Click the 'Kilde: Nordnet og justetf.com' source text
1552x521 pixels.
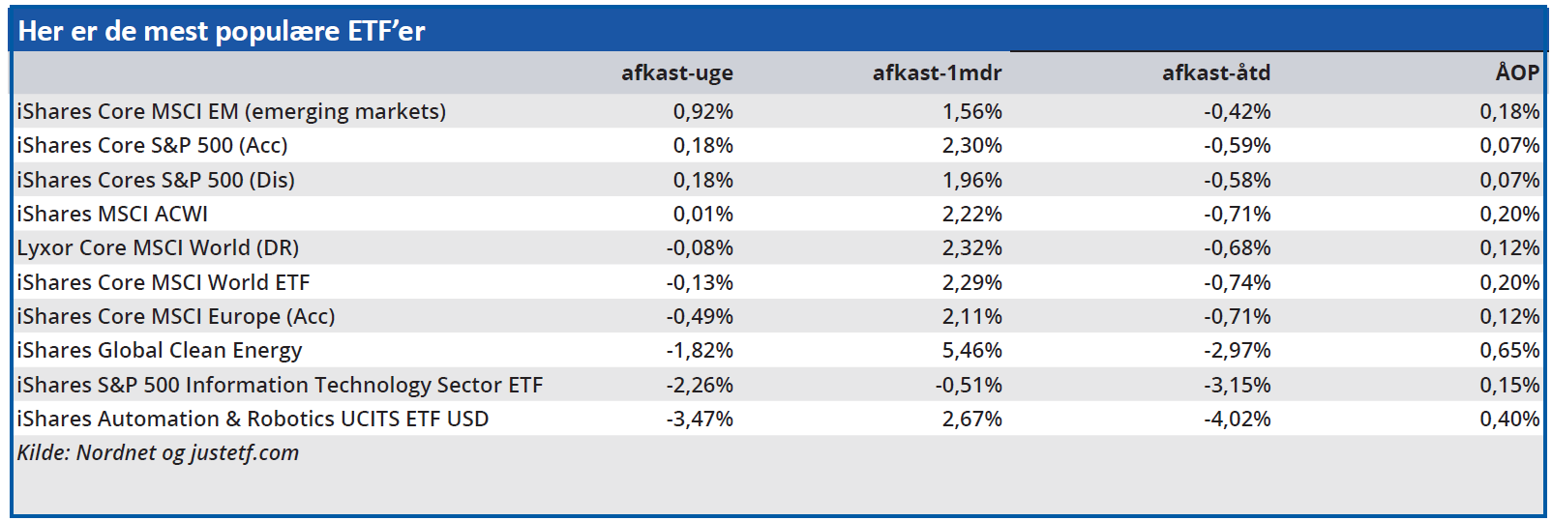(158, 453)
